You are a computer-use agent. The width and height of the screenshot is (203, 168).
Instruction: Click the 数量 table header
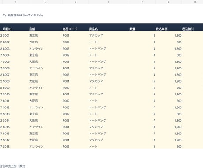click(132, 29)
